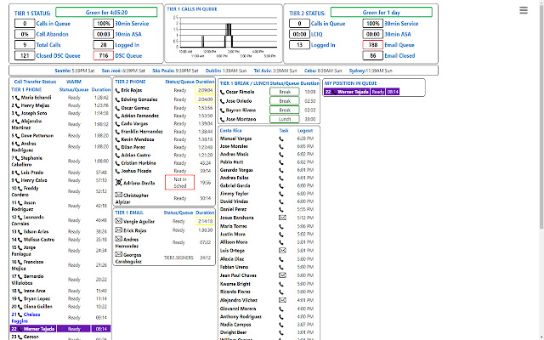The height and width of the screenshot is (340, 544).
Task: Click the phone task icon for Manuel Vargas
Action: click(281, 139)
